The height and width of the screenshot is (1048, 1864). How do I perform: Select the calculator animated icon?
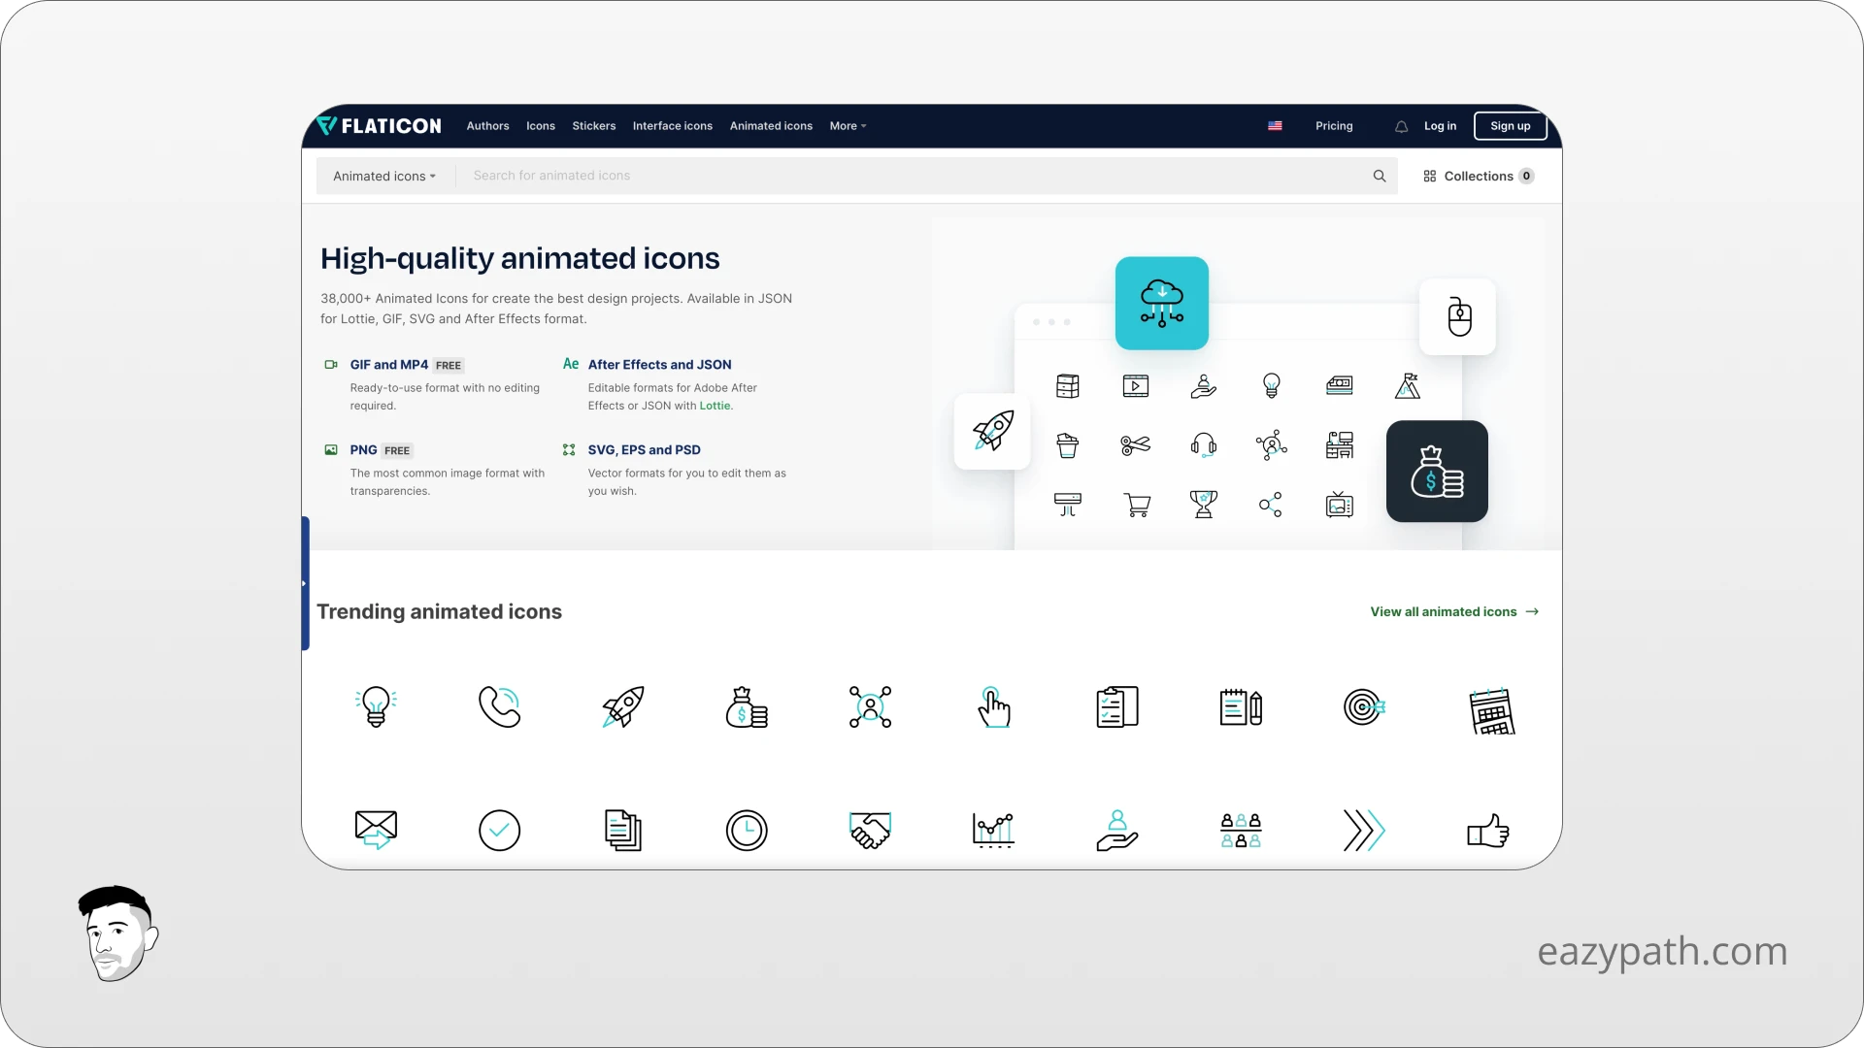point(1487,706)
